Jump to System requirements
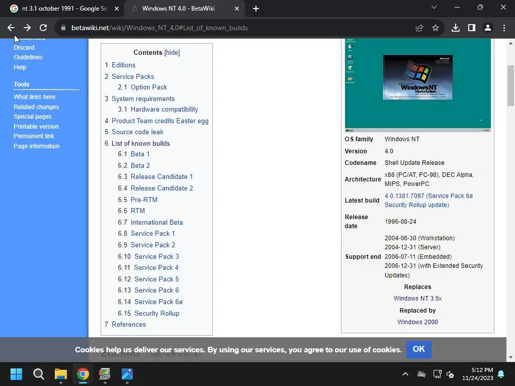Viewport: 515px width, 386px height. click(x=143, y=99)
